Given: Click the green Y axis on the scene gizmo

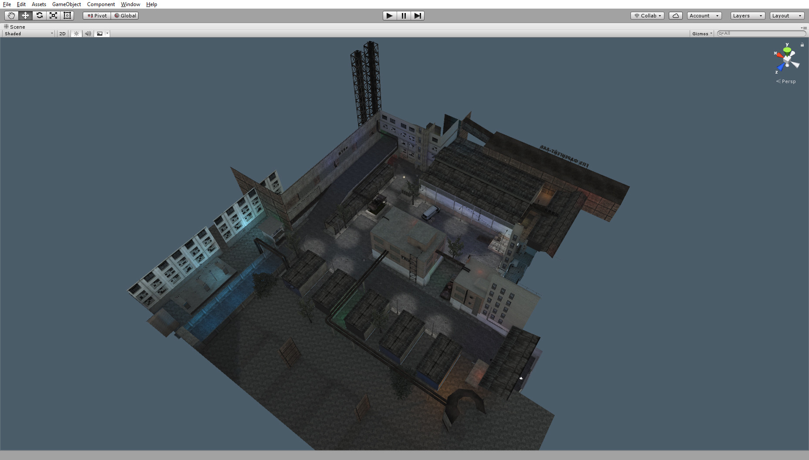Looking at the screenshot, I should [786, 50].
